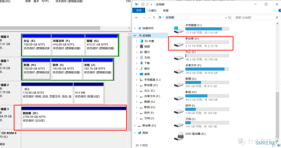
Task: Select the 文档 (J:) partition in Disk Management
Action: coord(98,69)
